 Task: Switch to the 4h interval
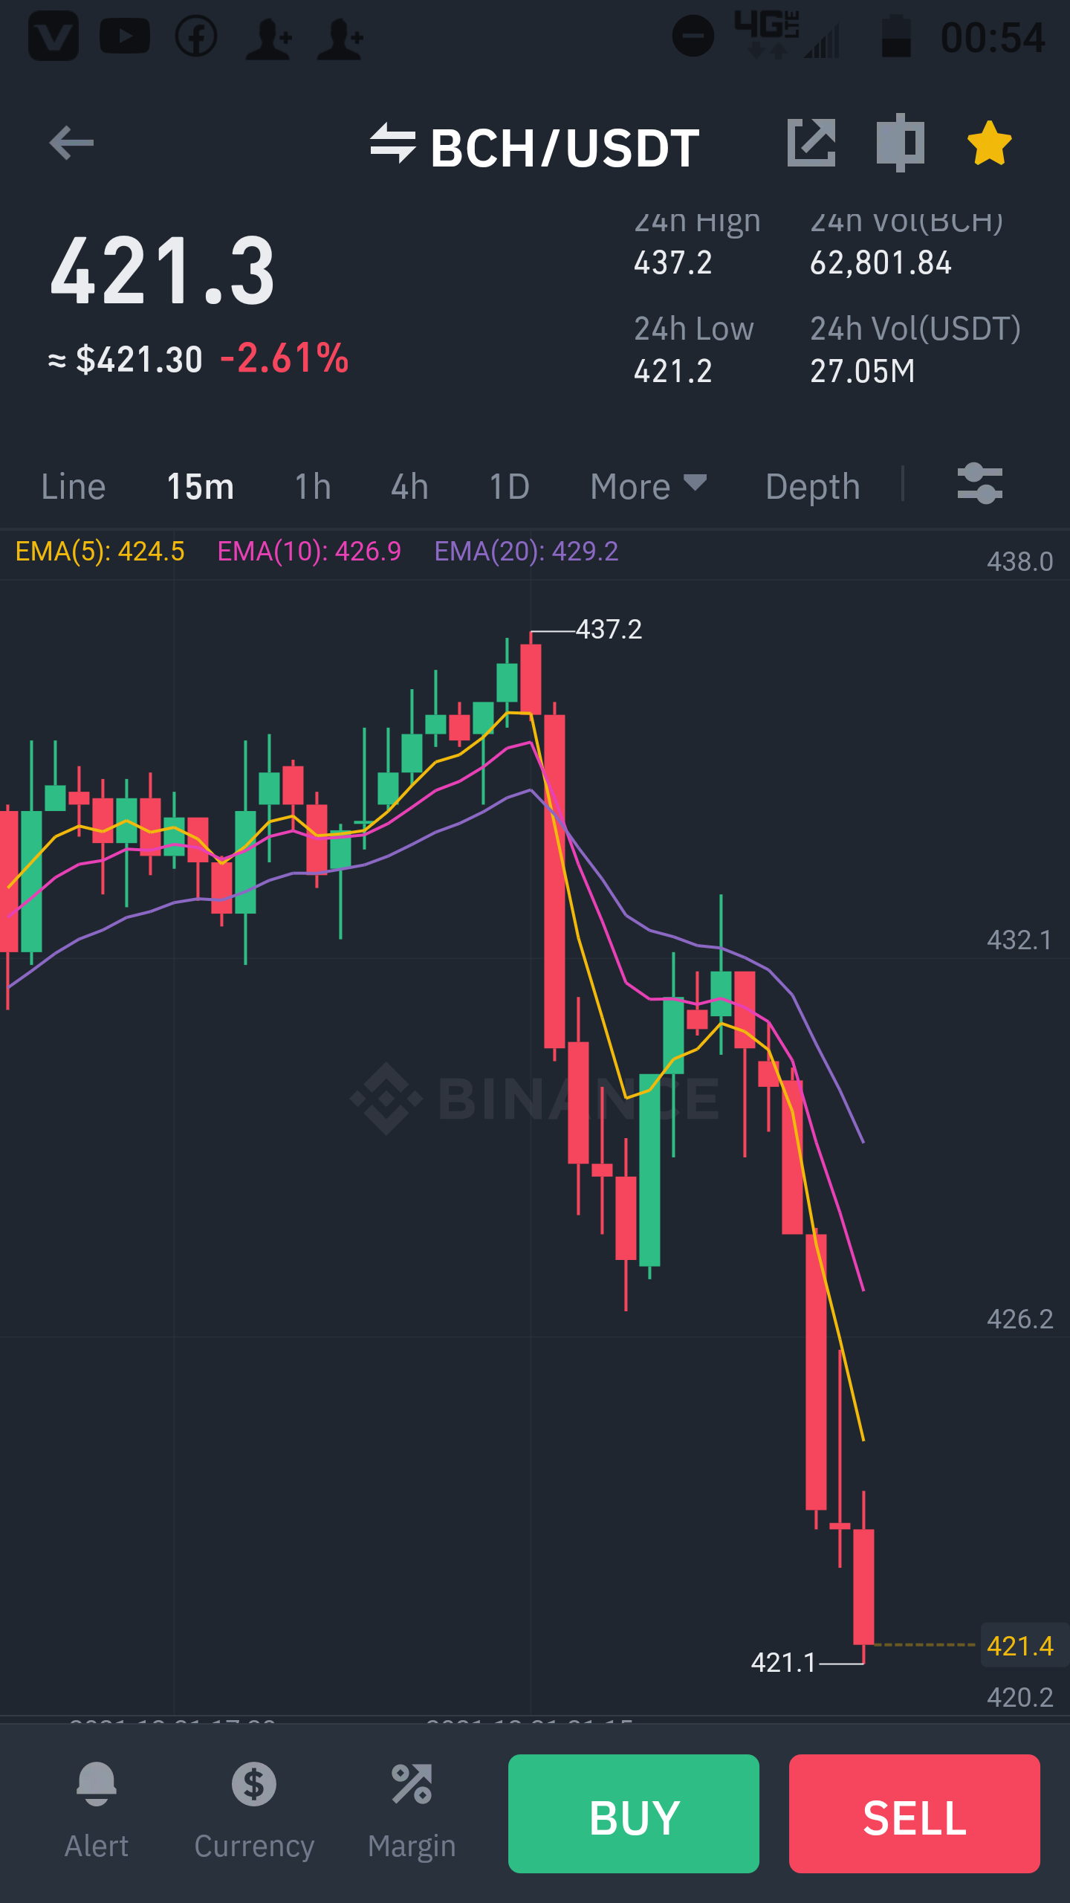pos(409,487)
